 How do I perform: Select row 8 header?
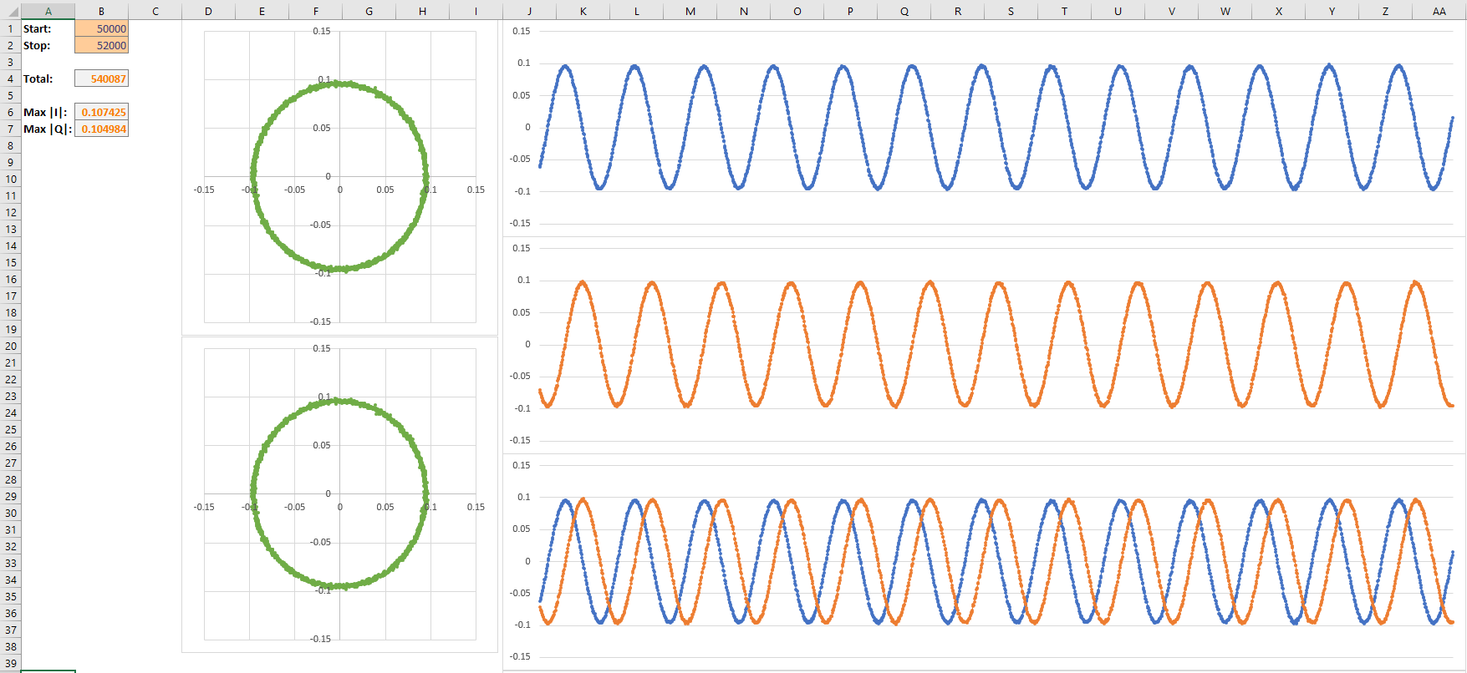click(x=10, y=145)
